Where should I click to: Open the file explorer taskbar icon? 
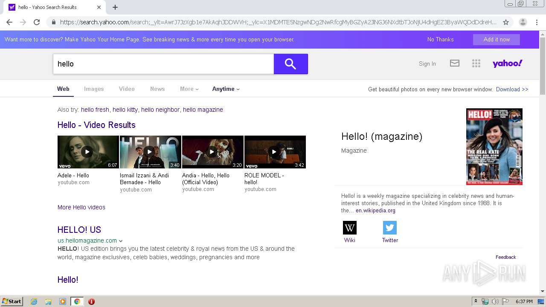pyautogui.click(x=48, y=301)
